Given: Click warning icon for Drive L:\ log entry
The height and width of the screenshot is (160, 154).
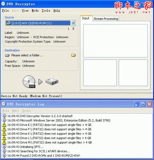Looking at the screenshot, I should [x=4, y=138].
